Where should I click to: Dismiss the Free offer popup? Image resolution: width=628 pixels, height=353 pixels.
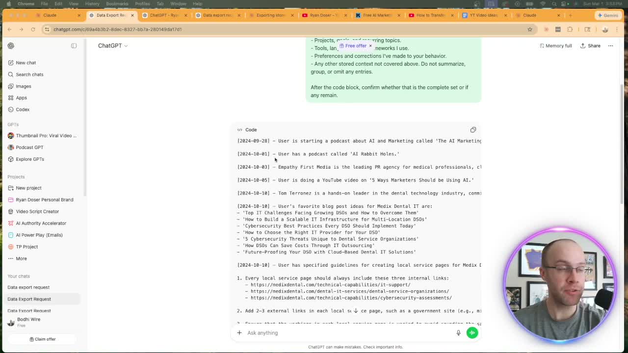370,46
